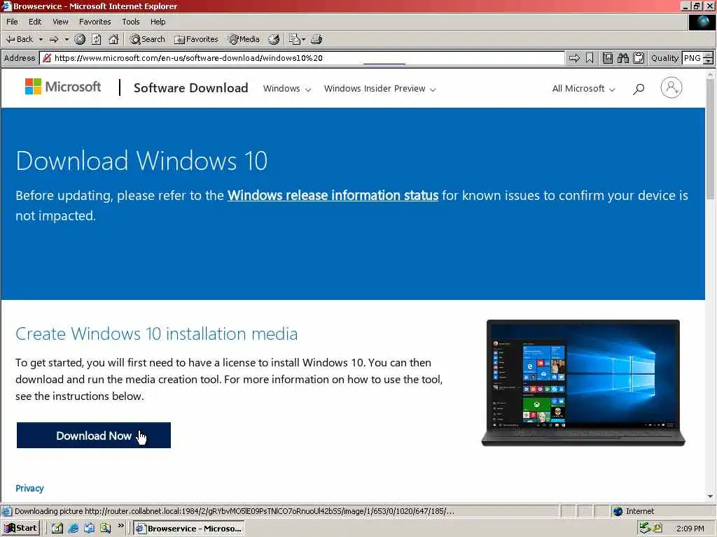Click the IE globe throbber logo
The width and height of the screenshot is (717, 537).
pos(702,22)
